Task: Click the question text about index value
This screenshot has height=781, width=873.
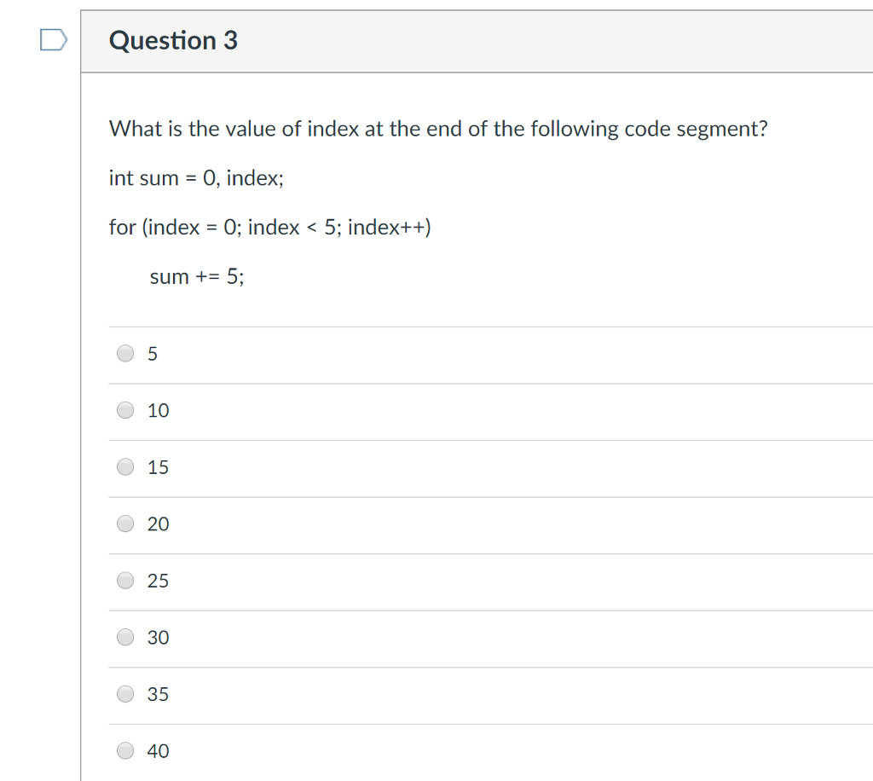Action: (x=438, y=129)
